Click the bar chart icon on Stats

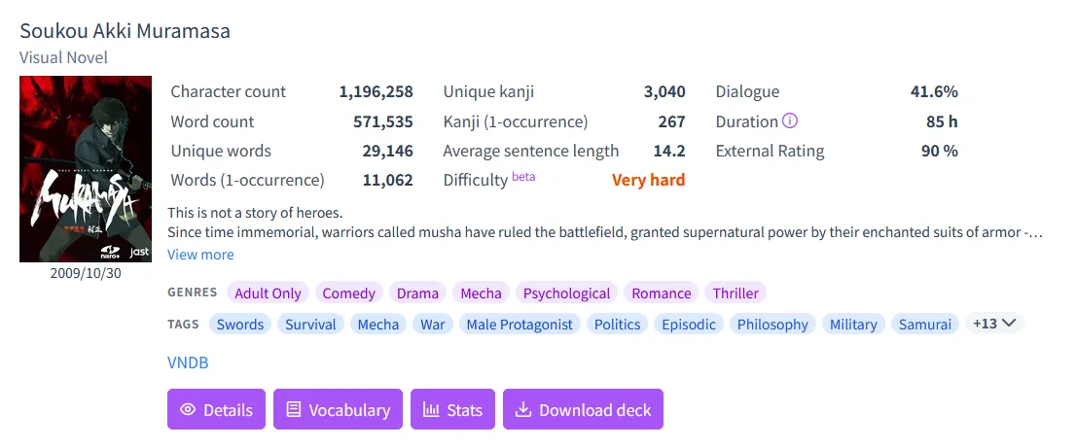[431, 410]
